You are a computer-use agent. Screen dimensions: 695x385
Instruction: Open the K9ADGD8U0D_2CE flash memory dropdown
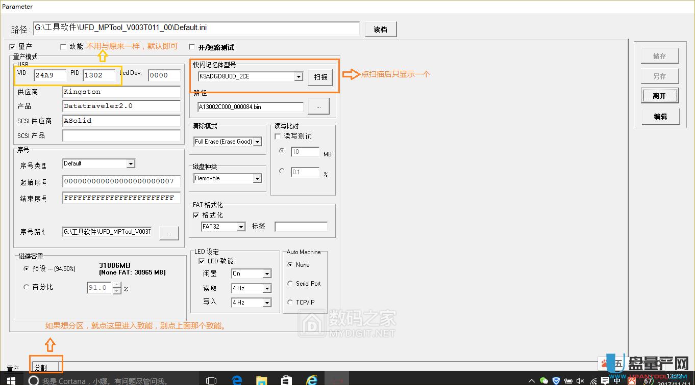pos(299,77)
